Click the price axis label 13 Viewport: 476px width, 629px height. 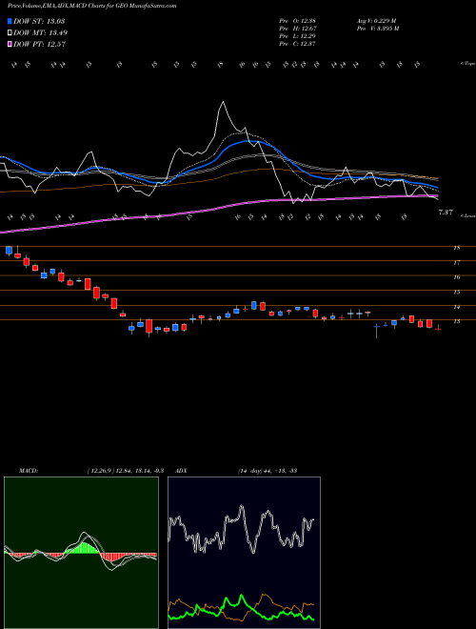coord(456,322)
